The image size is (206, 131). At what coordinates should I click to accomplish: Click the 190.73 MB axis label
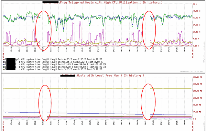point(197,91)
